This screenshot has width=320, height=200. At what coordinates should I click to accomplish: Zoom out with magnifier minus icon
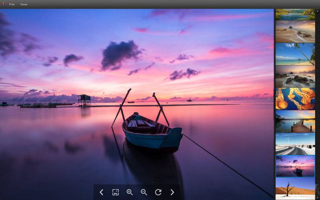[x=144, y=192]
